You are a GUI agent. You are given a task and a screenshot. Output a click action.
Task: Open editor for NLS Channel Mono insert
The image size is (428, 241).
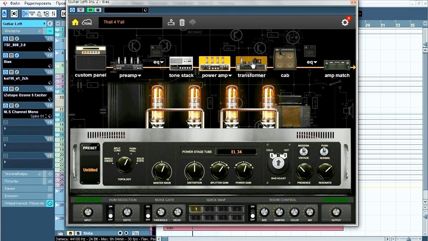pos(16,106)
